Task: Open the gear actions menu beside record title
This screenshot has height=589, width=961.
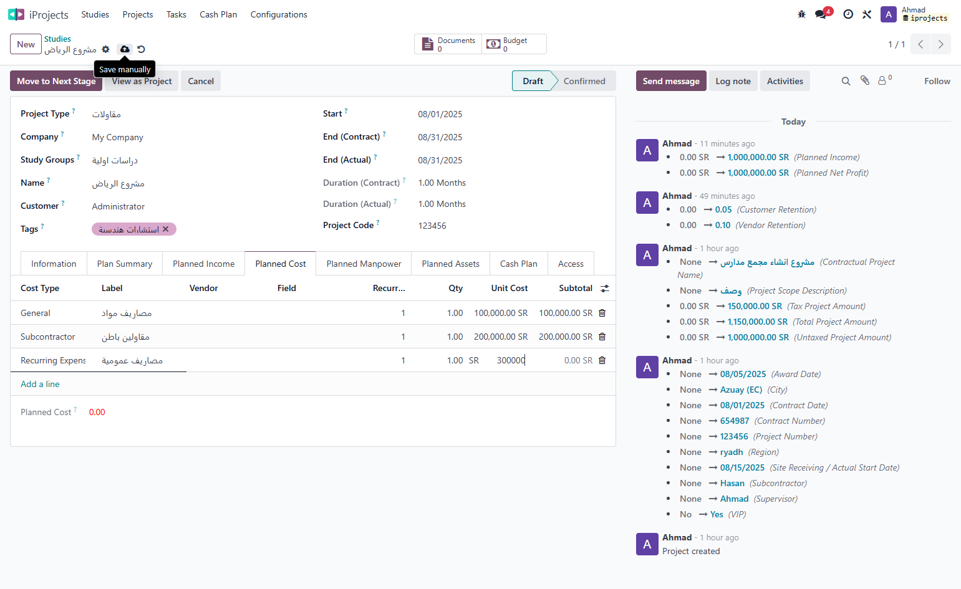Action: point(105,49)
